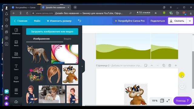Open browser history clock in side panel

pyautogui.click(x=7, y=20)
